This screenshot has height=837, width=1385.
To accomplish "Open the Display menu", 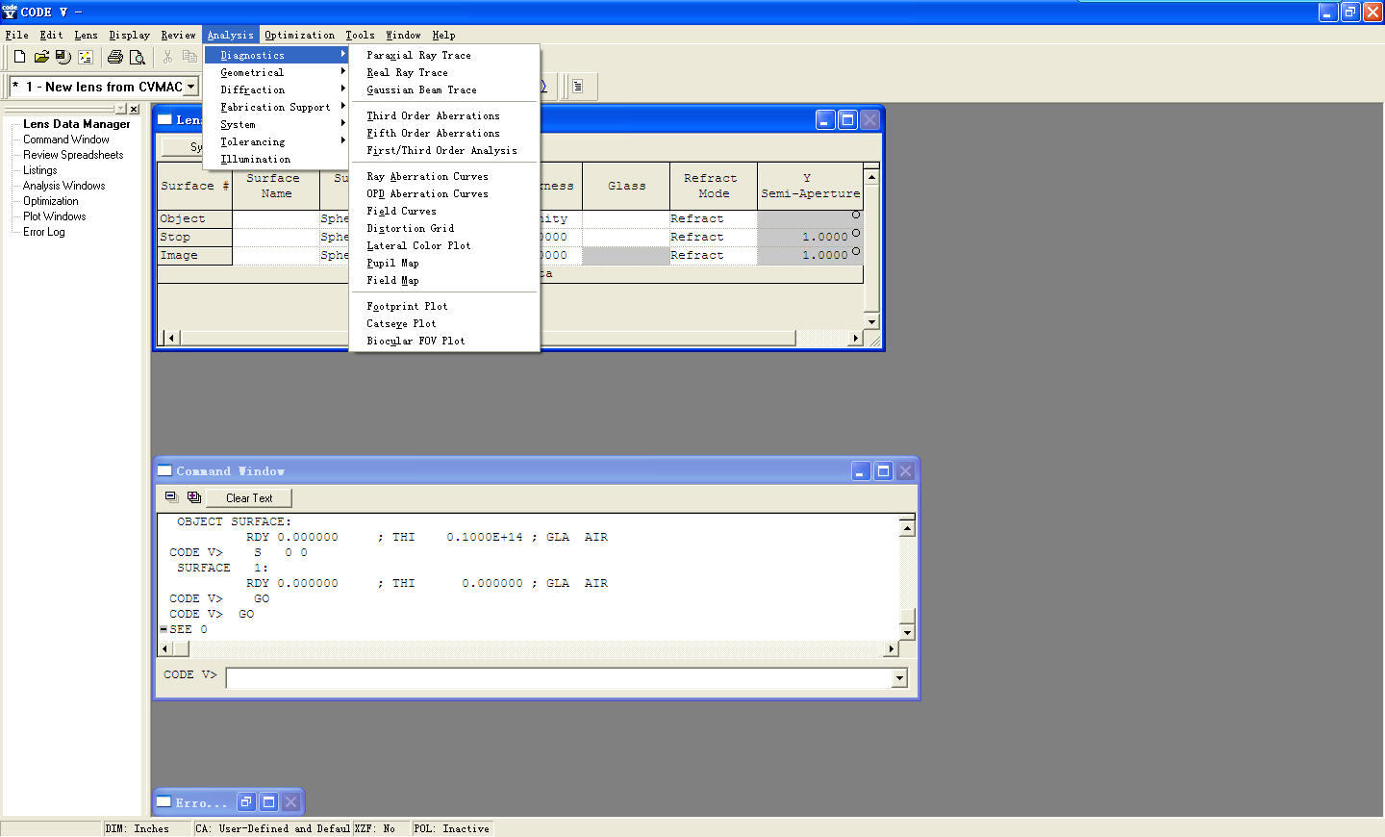I will click(129, 35).
